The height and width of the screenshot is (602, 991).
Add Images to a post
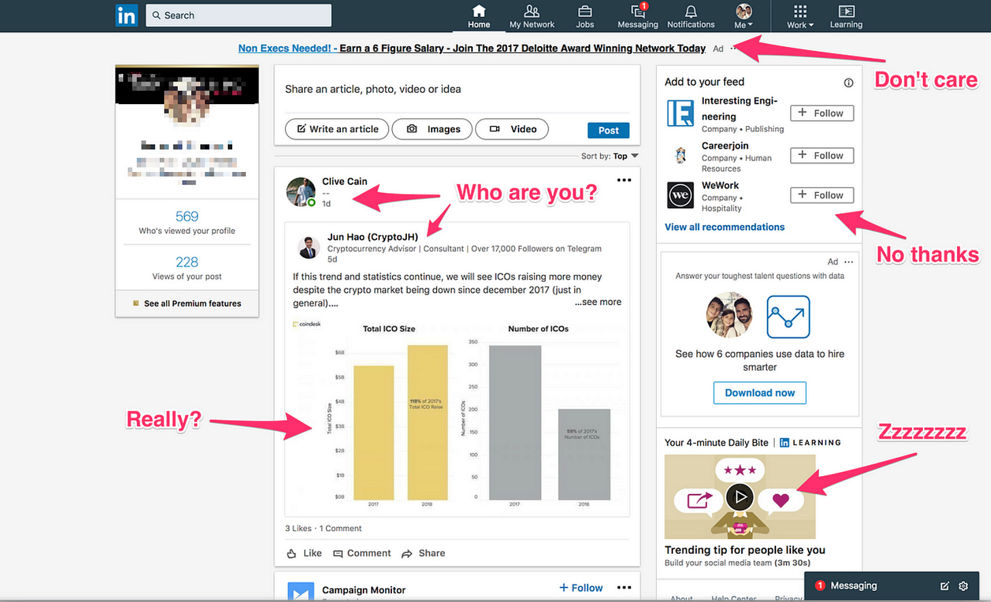coord(432,129)
